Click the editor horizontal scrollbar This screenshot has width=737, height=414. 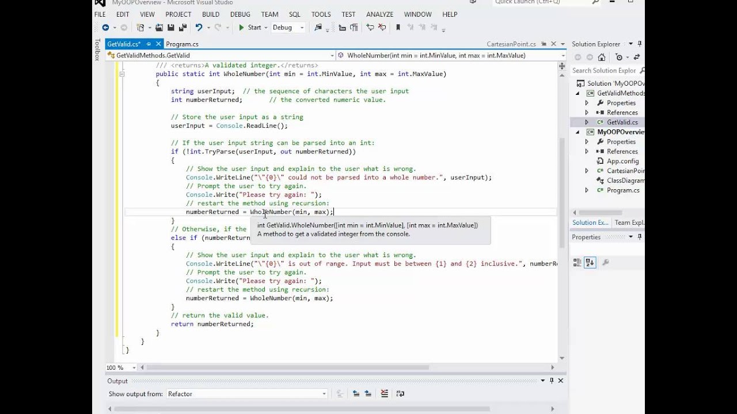pyautogui.click(x=288, y=367)
